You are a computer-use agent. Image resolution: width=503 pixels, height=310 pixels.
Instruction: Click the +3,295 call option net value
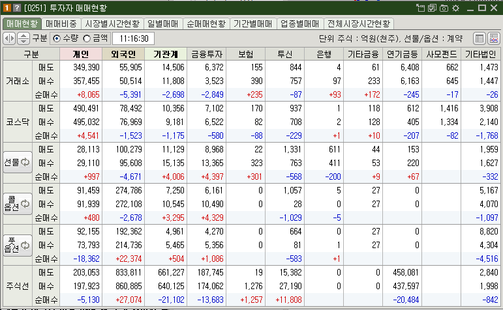pos(173,218)
